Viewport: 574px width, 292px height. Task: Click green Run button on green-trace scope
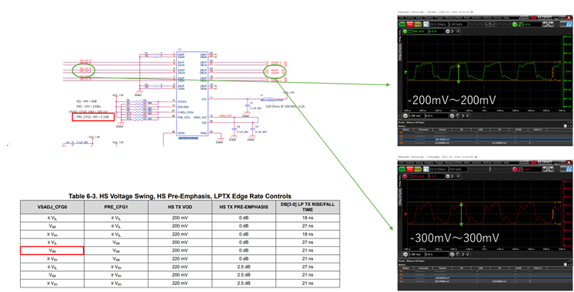[x=402, y=24]
